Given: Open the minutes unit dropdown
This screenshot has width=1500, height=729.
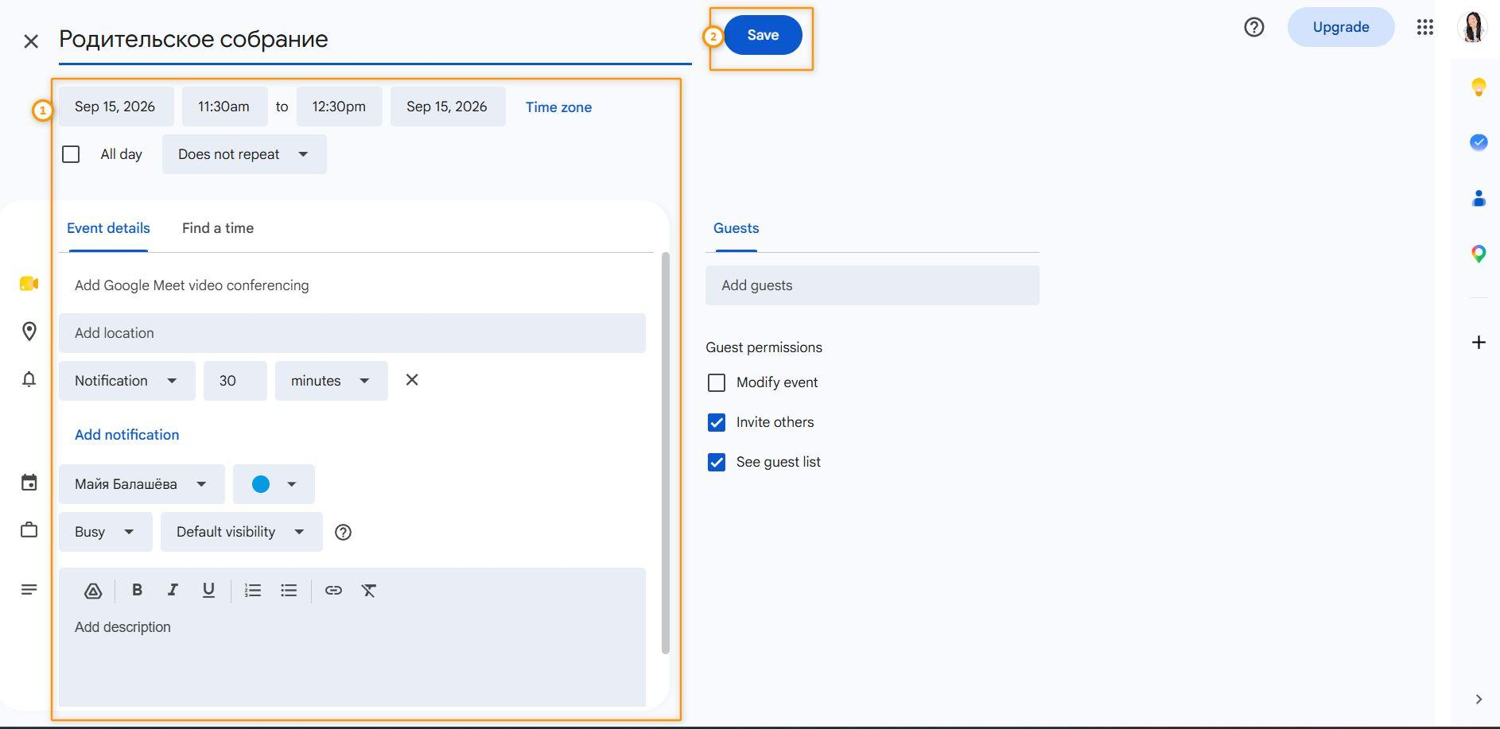Looking at the screenshot, I should point(332,381).
